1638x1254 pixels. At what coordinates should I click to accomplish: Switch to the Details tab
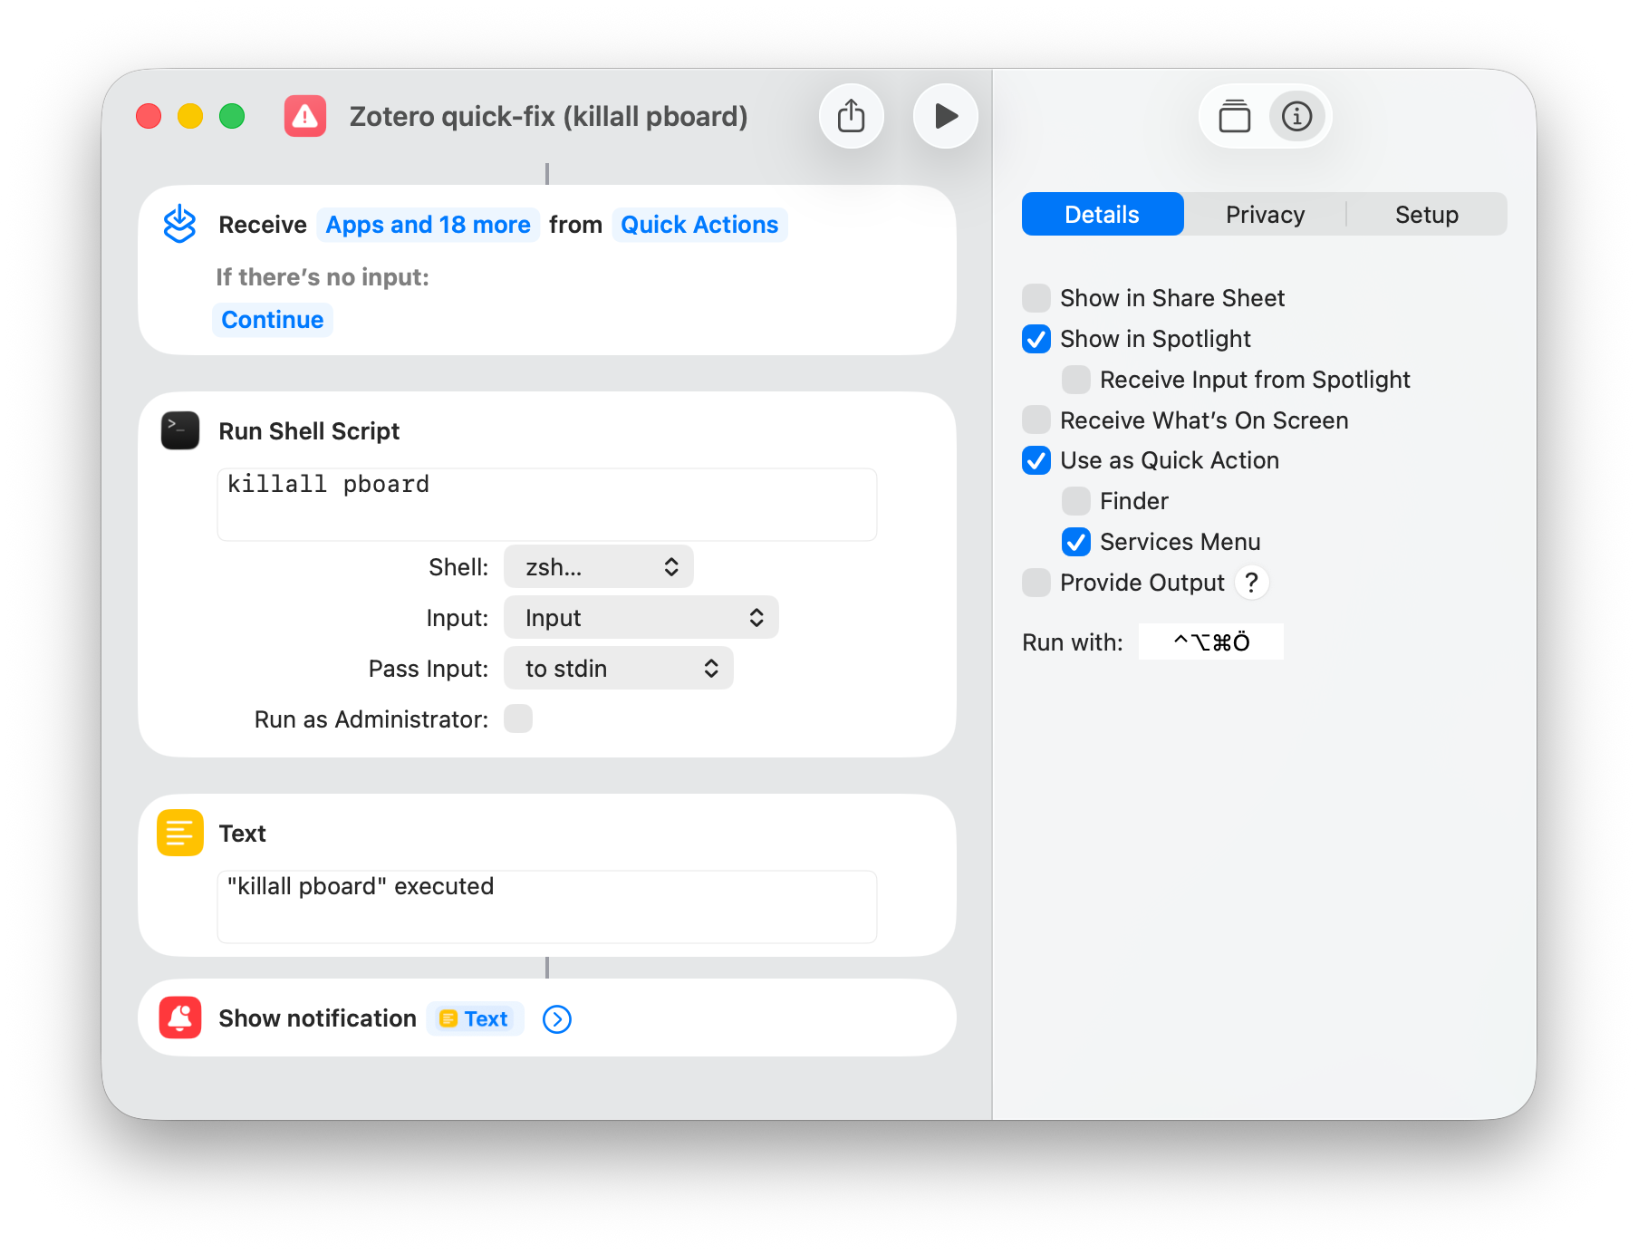click(x=1103, y=214)
